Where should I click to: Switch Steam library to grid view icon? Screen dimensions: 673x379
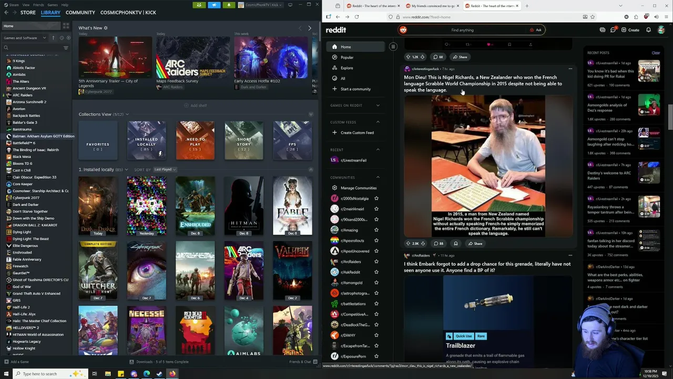pyautogui.click(x=66, y=26)
